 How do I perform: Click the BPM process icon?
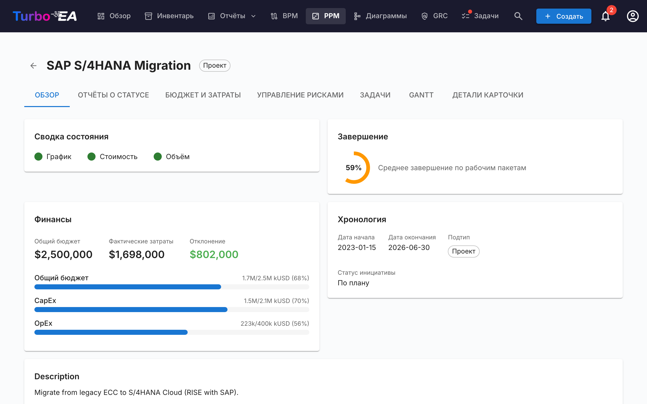coord(274,16)
